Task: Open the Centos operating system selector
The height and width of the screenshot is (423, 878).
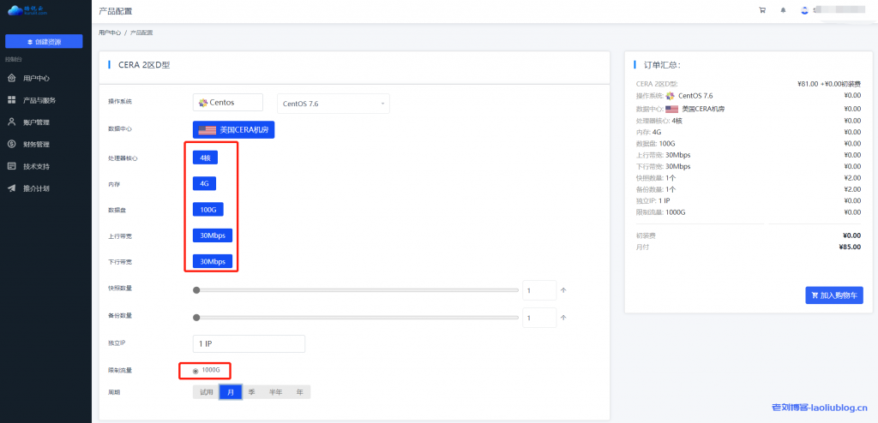Action: (x=227, y=103)
